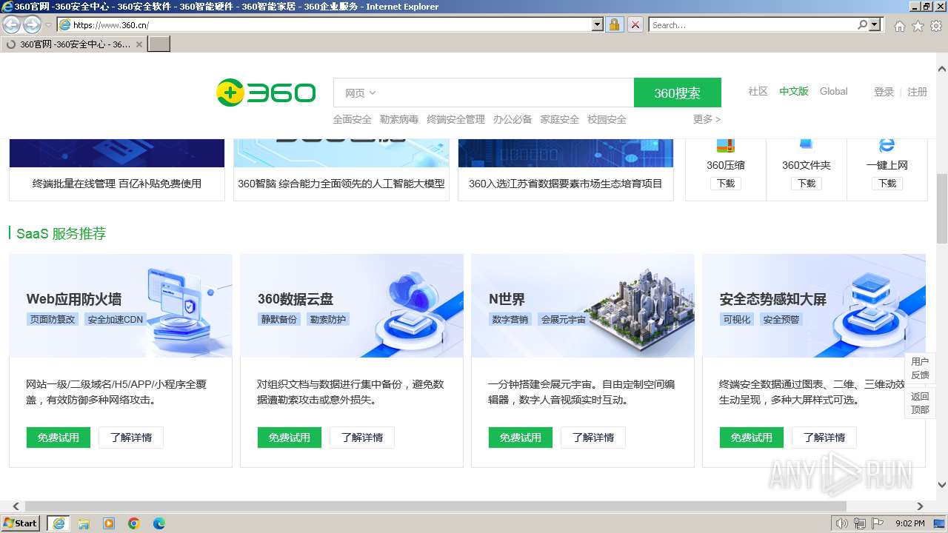This screenshot has height=533, width=948.
Task: Expand the IE search provider dropdown arrow
Action: tap(875, 24)
